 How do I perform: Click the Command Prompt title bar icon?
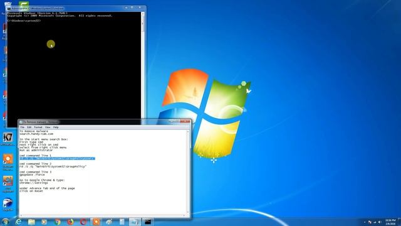[x=9, y=8]
